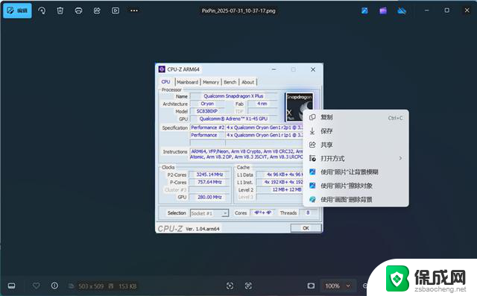The image size is (477, 296).
Task: Open the Socket #1 selection dropdown
Action: point(209,213)
